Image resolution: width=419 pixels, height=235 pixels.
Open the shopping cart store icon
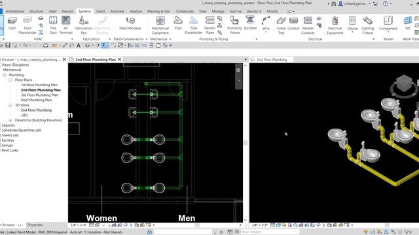click(x=375, y=4)
